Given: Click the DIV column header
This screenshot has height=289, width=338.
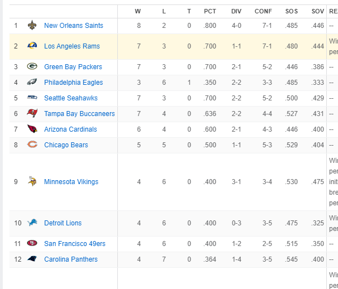Looking at the screenshot, I should coord(236,11).
